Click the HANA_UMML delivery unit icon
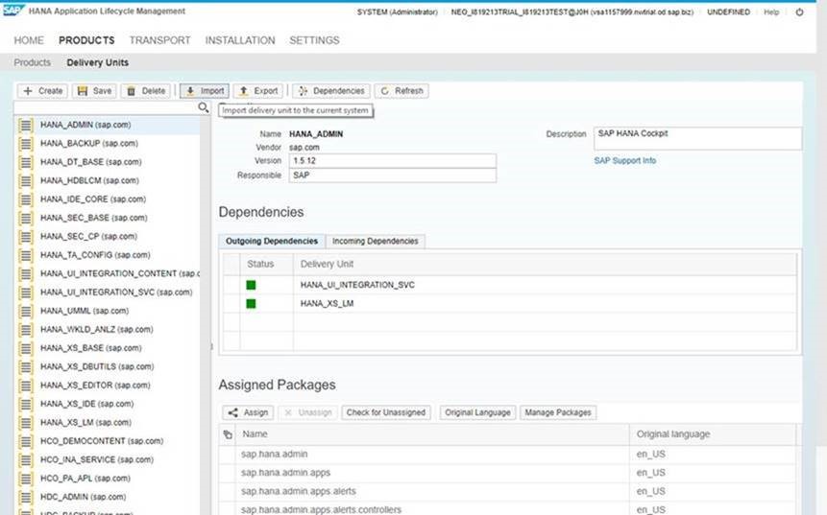The width and height of the screenshot is (827, 515). [25, 312]
